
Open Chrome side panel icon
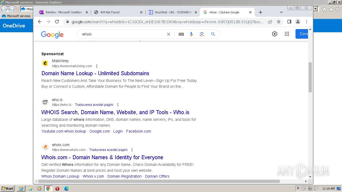289,22
